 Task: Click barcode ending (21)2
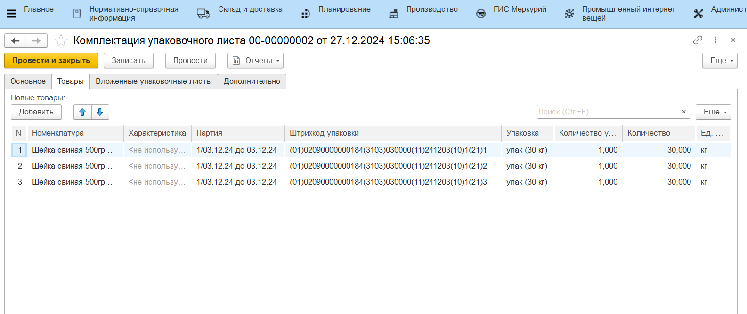coord(393,166)
